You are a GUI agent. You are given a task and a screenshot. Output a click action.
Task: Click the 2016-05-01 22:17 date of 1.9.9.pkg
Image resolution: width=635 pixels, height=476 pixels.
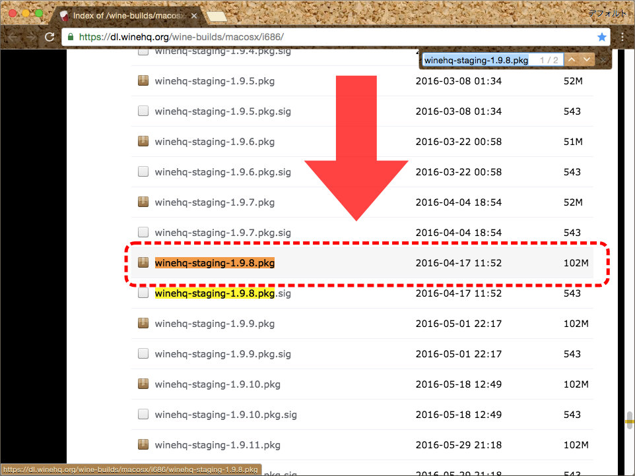tap(459, 324)
